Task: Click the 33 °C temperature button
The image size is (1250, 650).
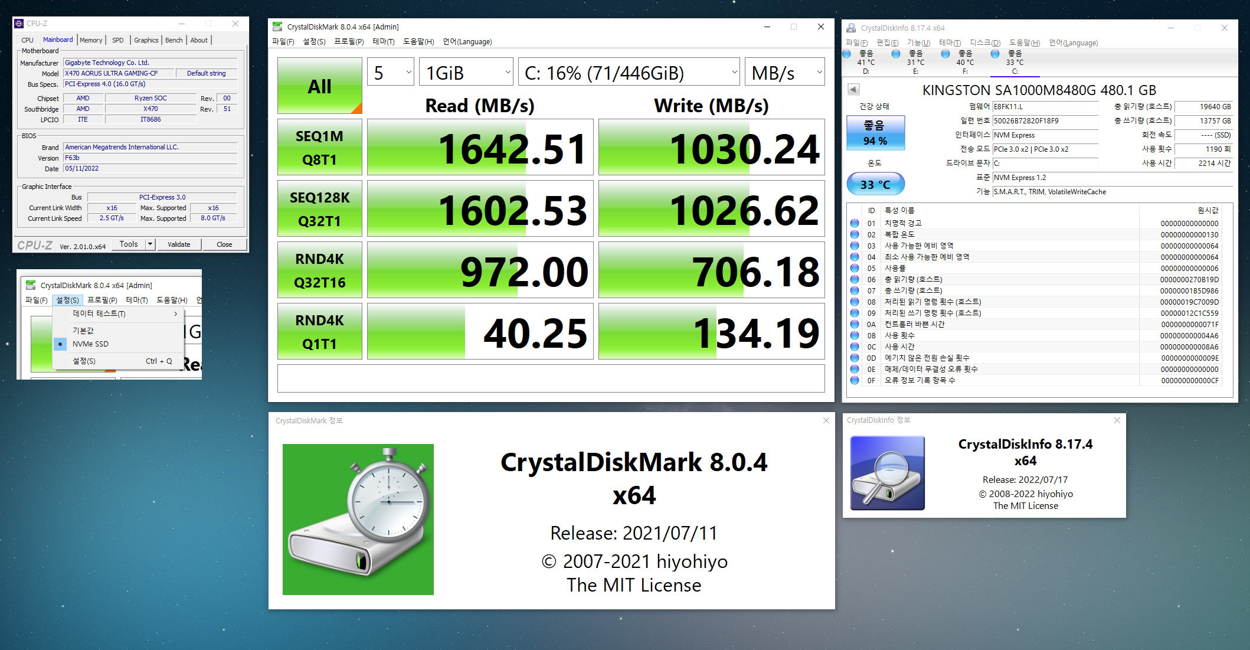Action: click(x=875, y=184)
